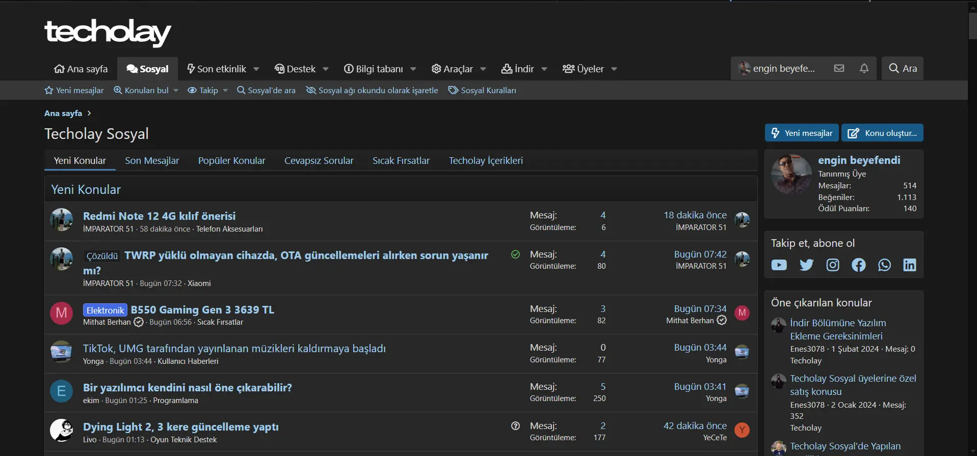Click the Çözüldü prefix label

[x=102, y=256]
